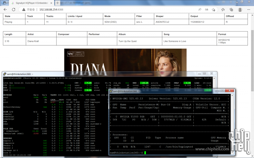Viewport: 254px width, 158px height.
Task: Click scroll-up arrow in nvidia-smi terminal window
Action: 232,96
